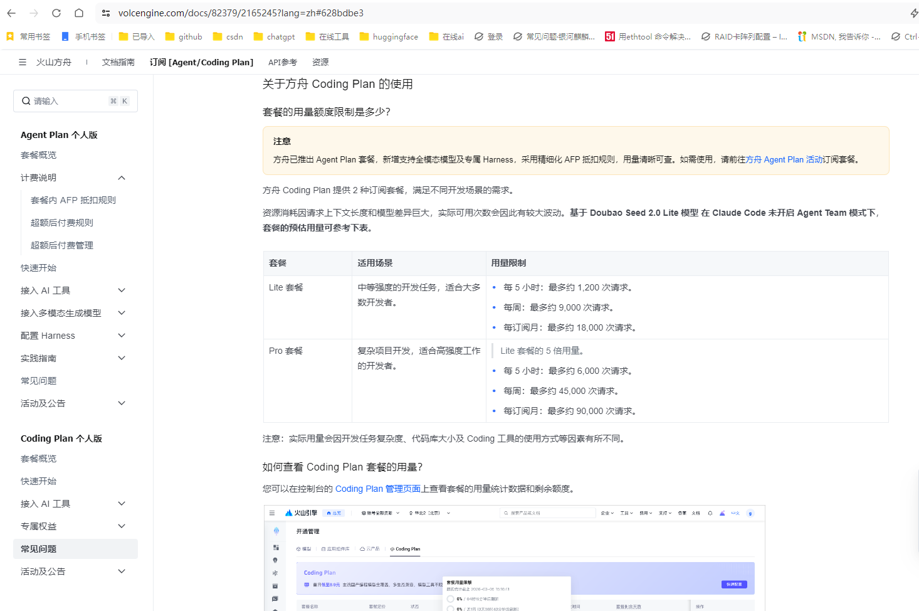919x611 pixels.
Task: Switch to the 资源 tab
Action: (320, 62)
